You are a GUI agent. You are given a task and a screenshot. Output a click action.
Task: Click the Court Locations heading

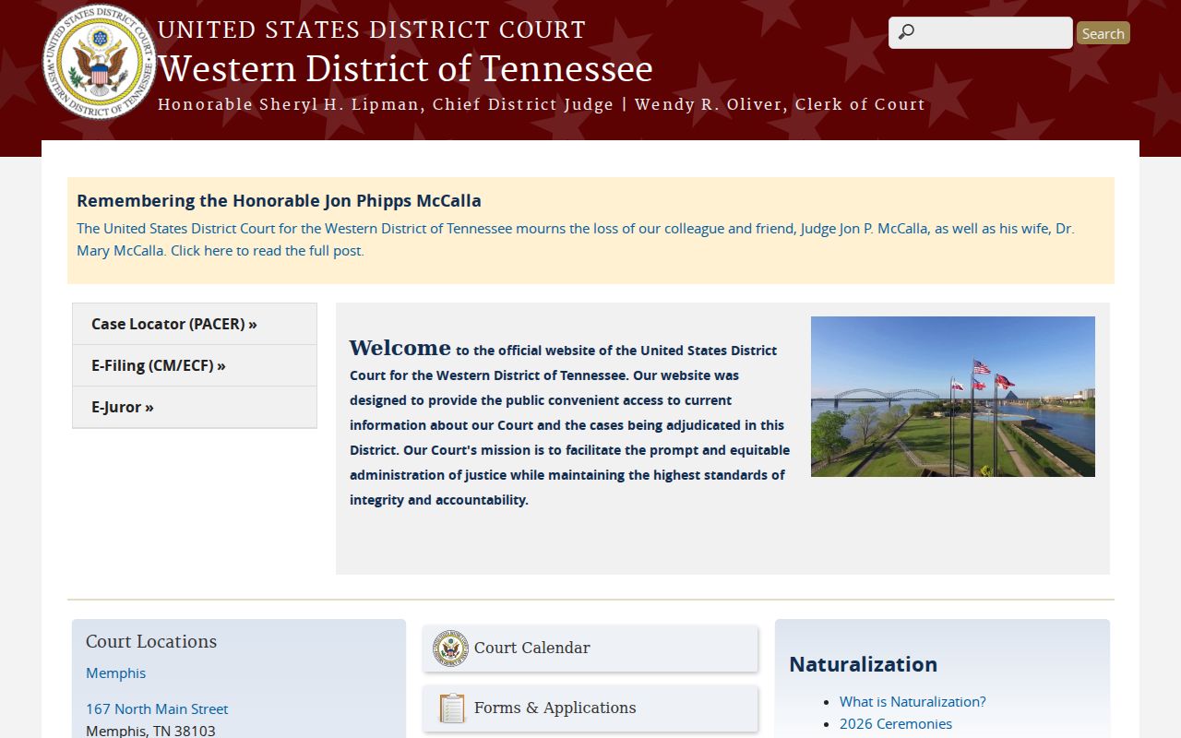151,641
